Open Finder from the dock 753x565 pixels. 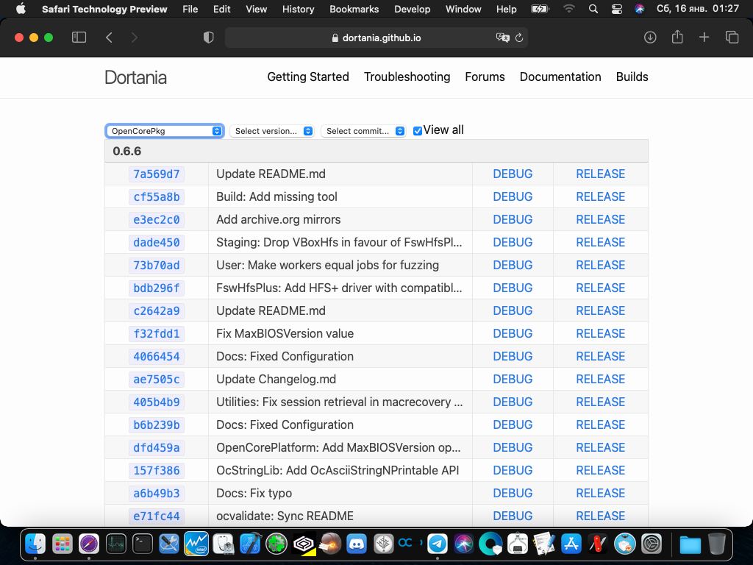pyautogui.click(x=35, y=544)
